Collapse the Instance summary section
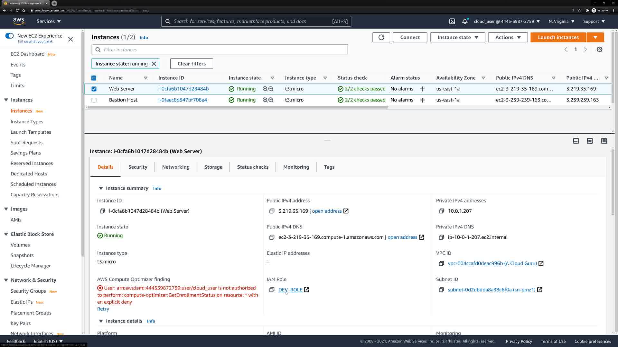Image resolution: width=618 pixels, height=347 pixels. 101,188
